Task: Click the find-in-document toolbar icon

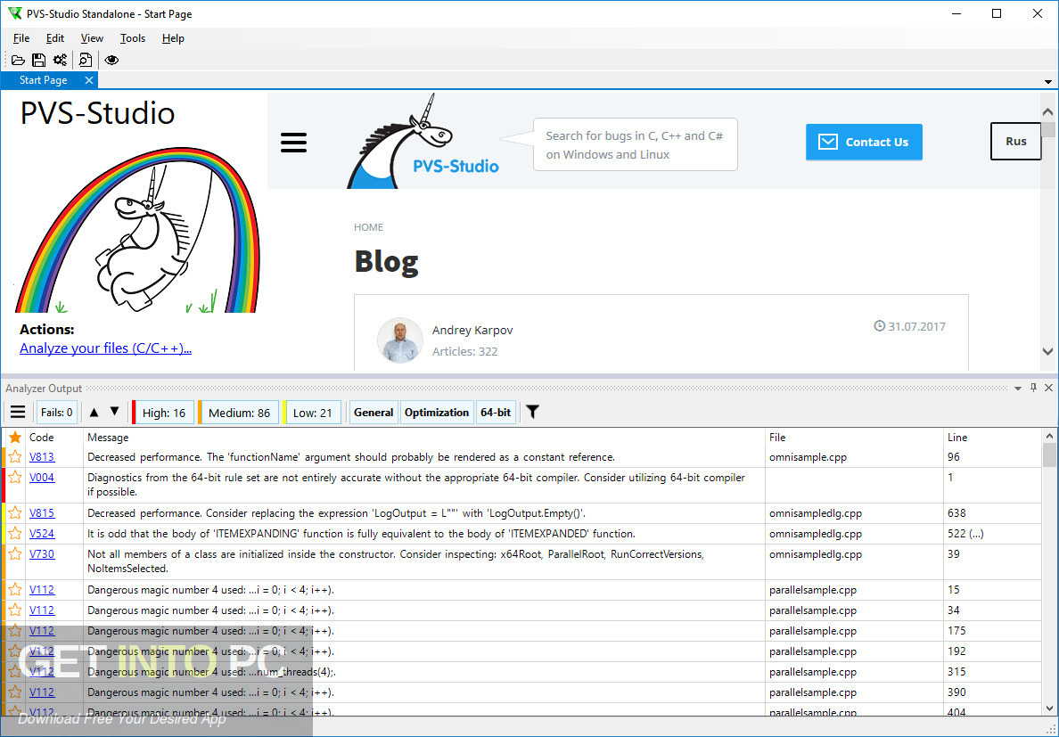Action: 85,60
